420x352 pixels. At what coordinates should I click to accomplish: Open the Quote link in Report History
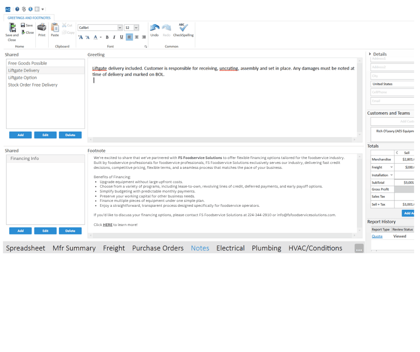(x=377, y=236)
